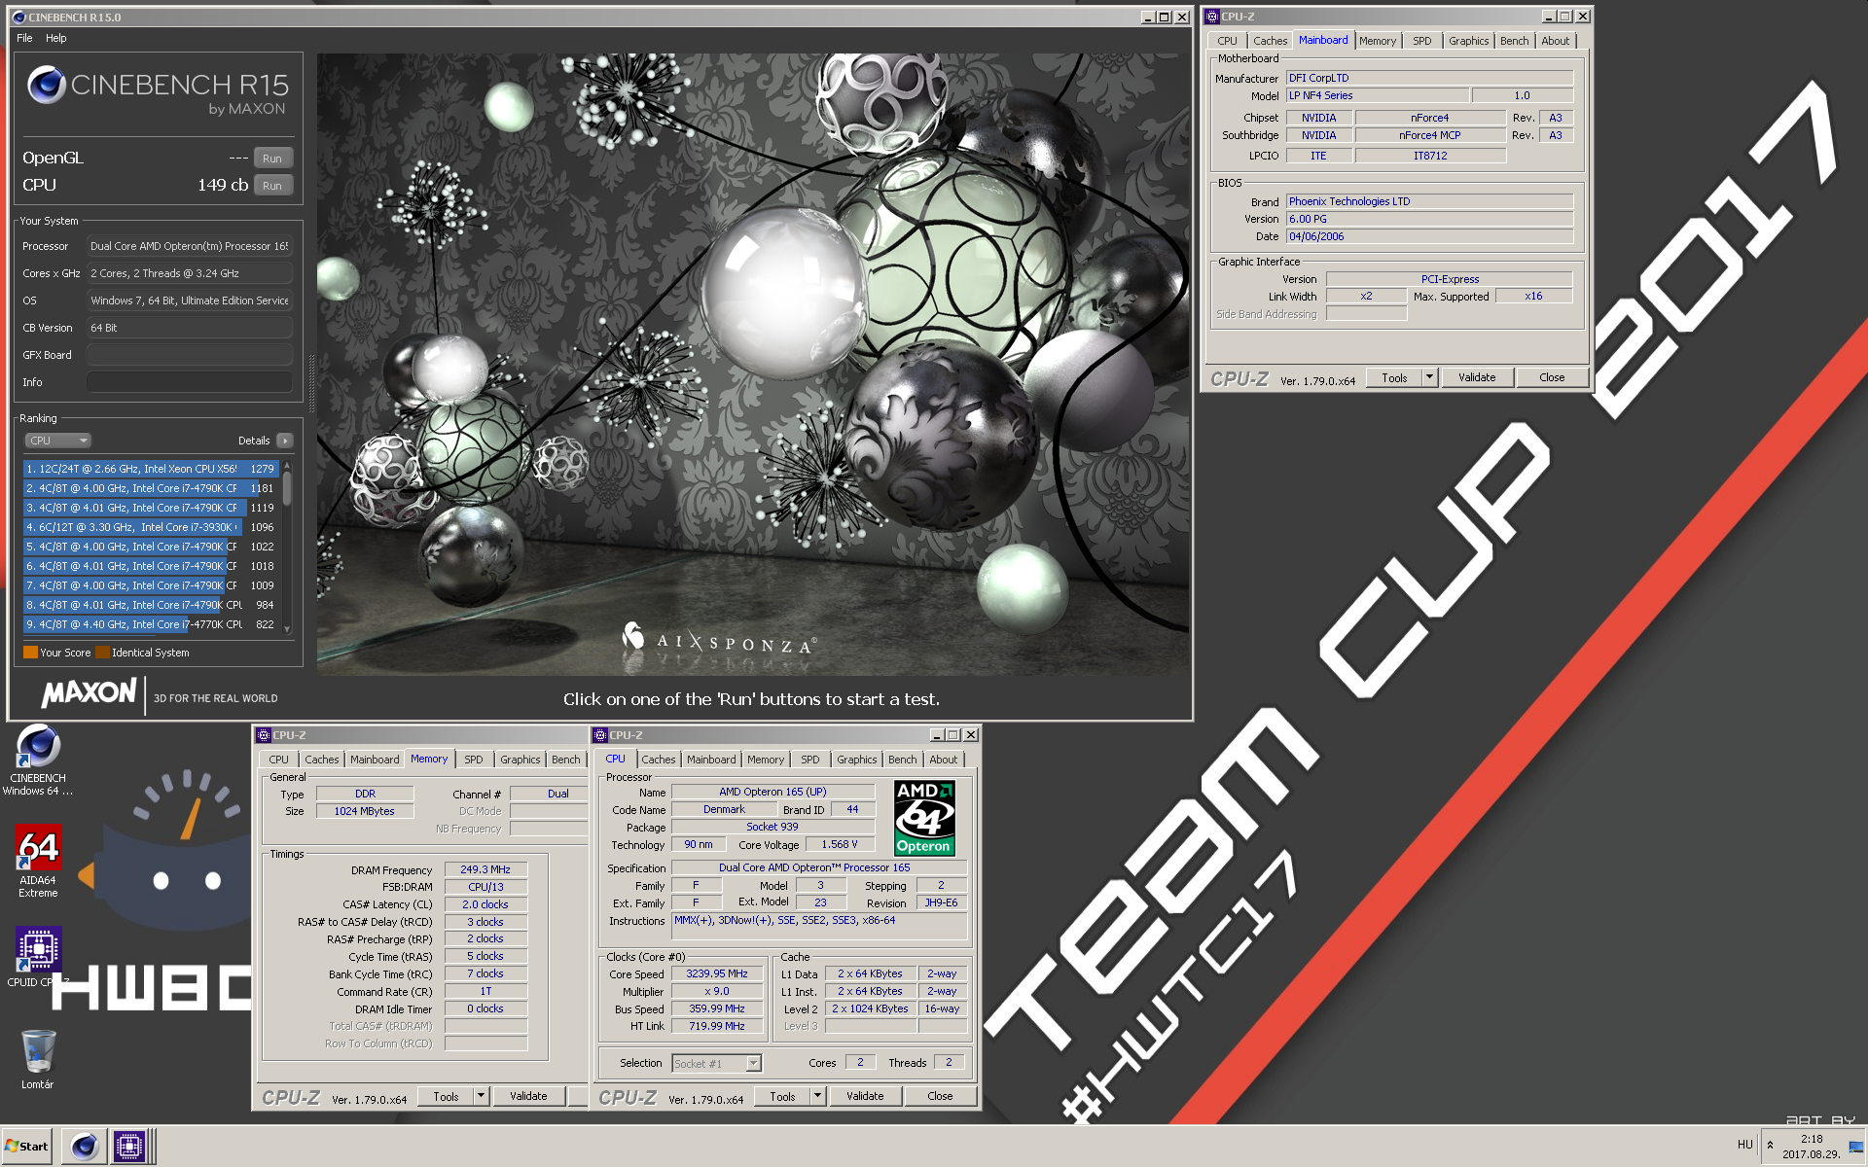Click the GFX Board field

click(x=190, y=355)
